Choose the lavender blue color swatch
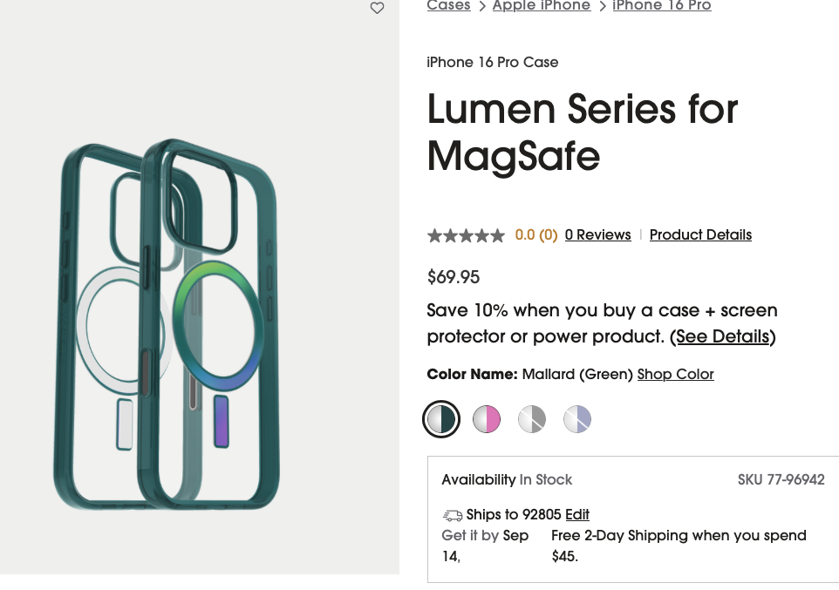 pyautogui.click(x=577, y=419)
